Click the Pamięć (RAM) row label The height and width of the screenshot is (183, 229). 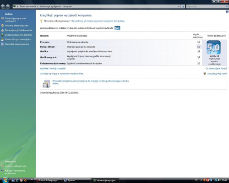coord(48,47)
